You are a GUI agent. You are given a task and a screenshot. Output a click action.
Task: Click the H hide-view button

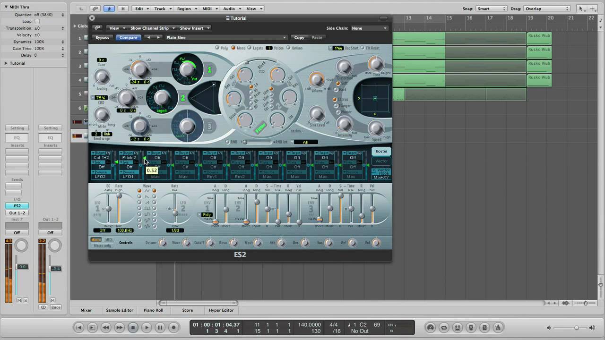(123, 8)
